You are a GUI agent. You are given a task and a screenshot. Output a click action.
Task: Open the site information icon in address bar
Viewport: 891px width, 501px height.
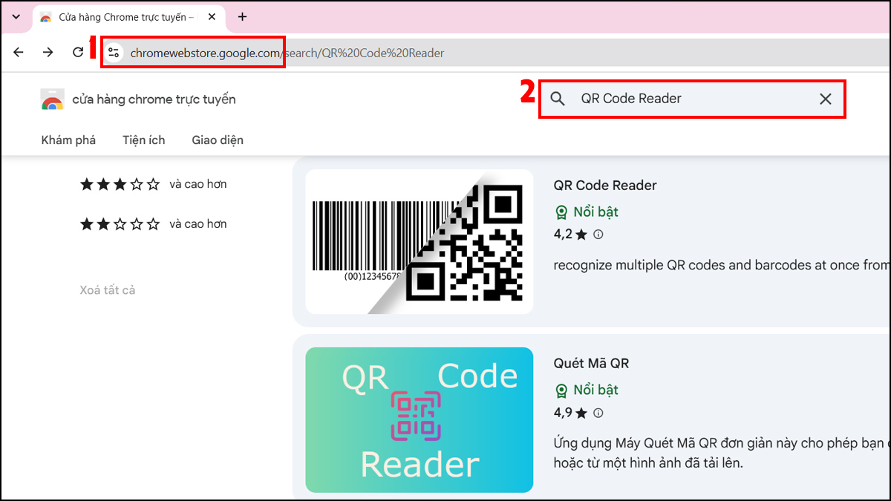point(114,53)
